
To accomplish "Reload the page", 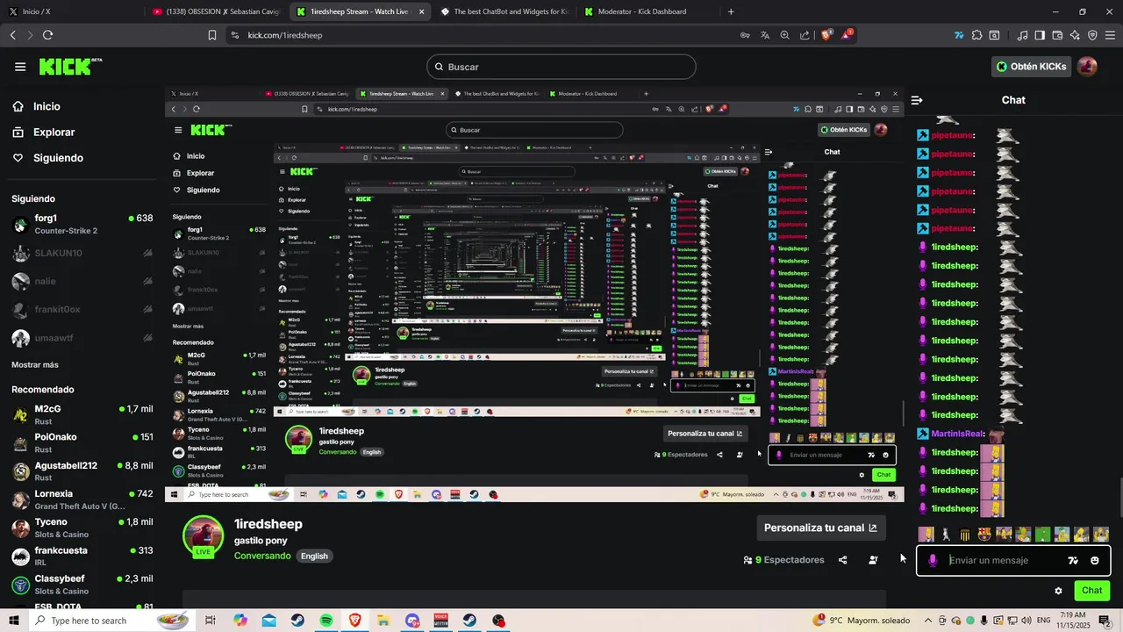I will pyautogui.click(x=47, y=35).
